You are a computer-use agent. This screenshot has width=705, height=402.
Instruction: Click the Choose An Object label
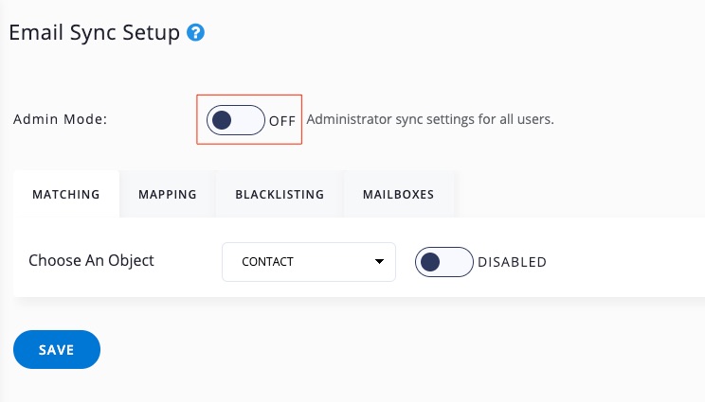pos(91,260)
